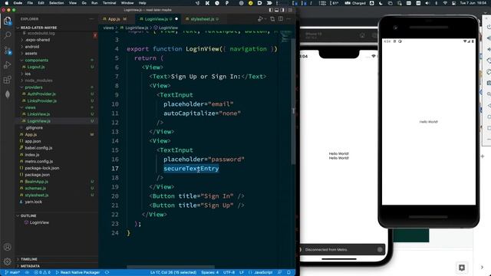This screenshot has height=276, width=491.
Task: Click the Split Editor icon
Action: point(281,19)
